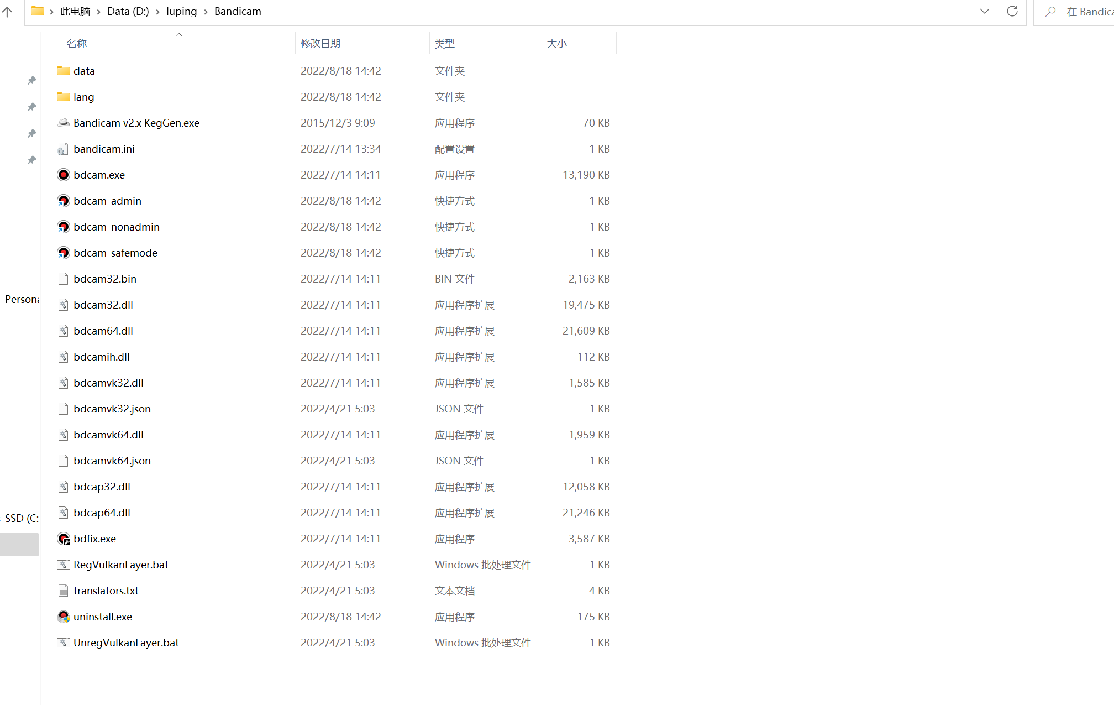This screenshot has width=1114, height=705.
Task: Select the file name bdcam.exe
Action: [x=99, y=175]
